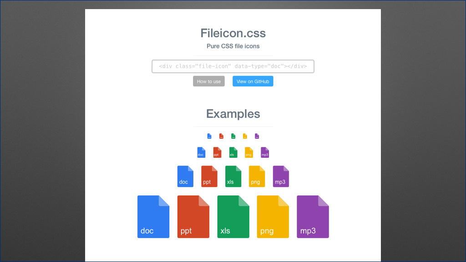466x262 pixels.
Task: Open the View on GitHub button
Action: [x=253, y=81]
